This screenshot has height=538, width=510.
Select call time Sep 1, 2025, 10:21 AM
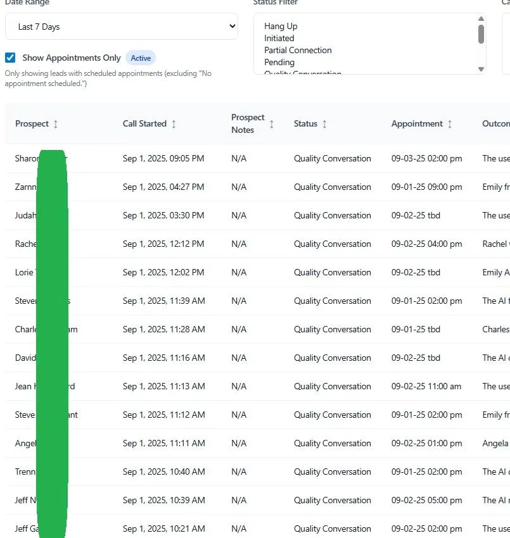click(x=164, y=529)
